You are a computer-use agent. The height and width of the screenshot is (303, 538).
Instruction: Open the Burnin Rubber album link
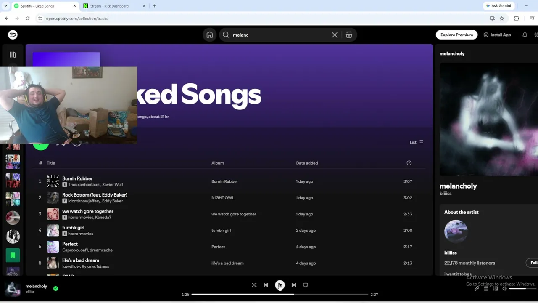tap(224, 181)
